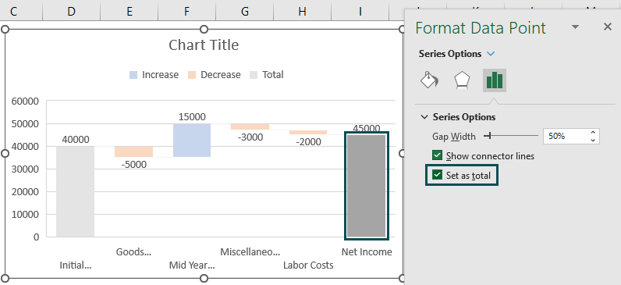The width and height of the screenshot is (621, 285).
Task: Open the Series Options blue dropdown chevron
Action: 491,54
